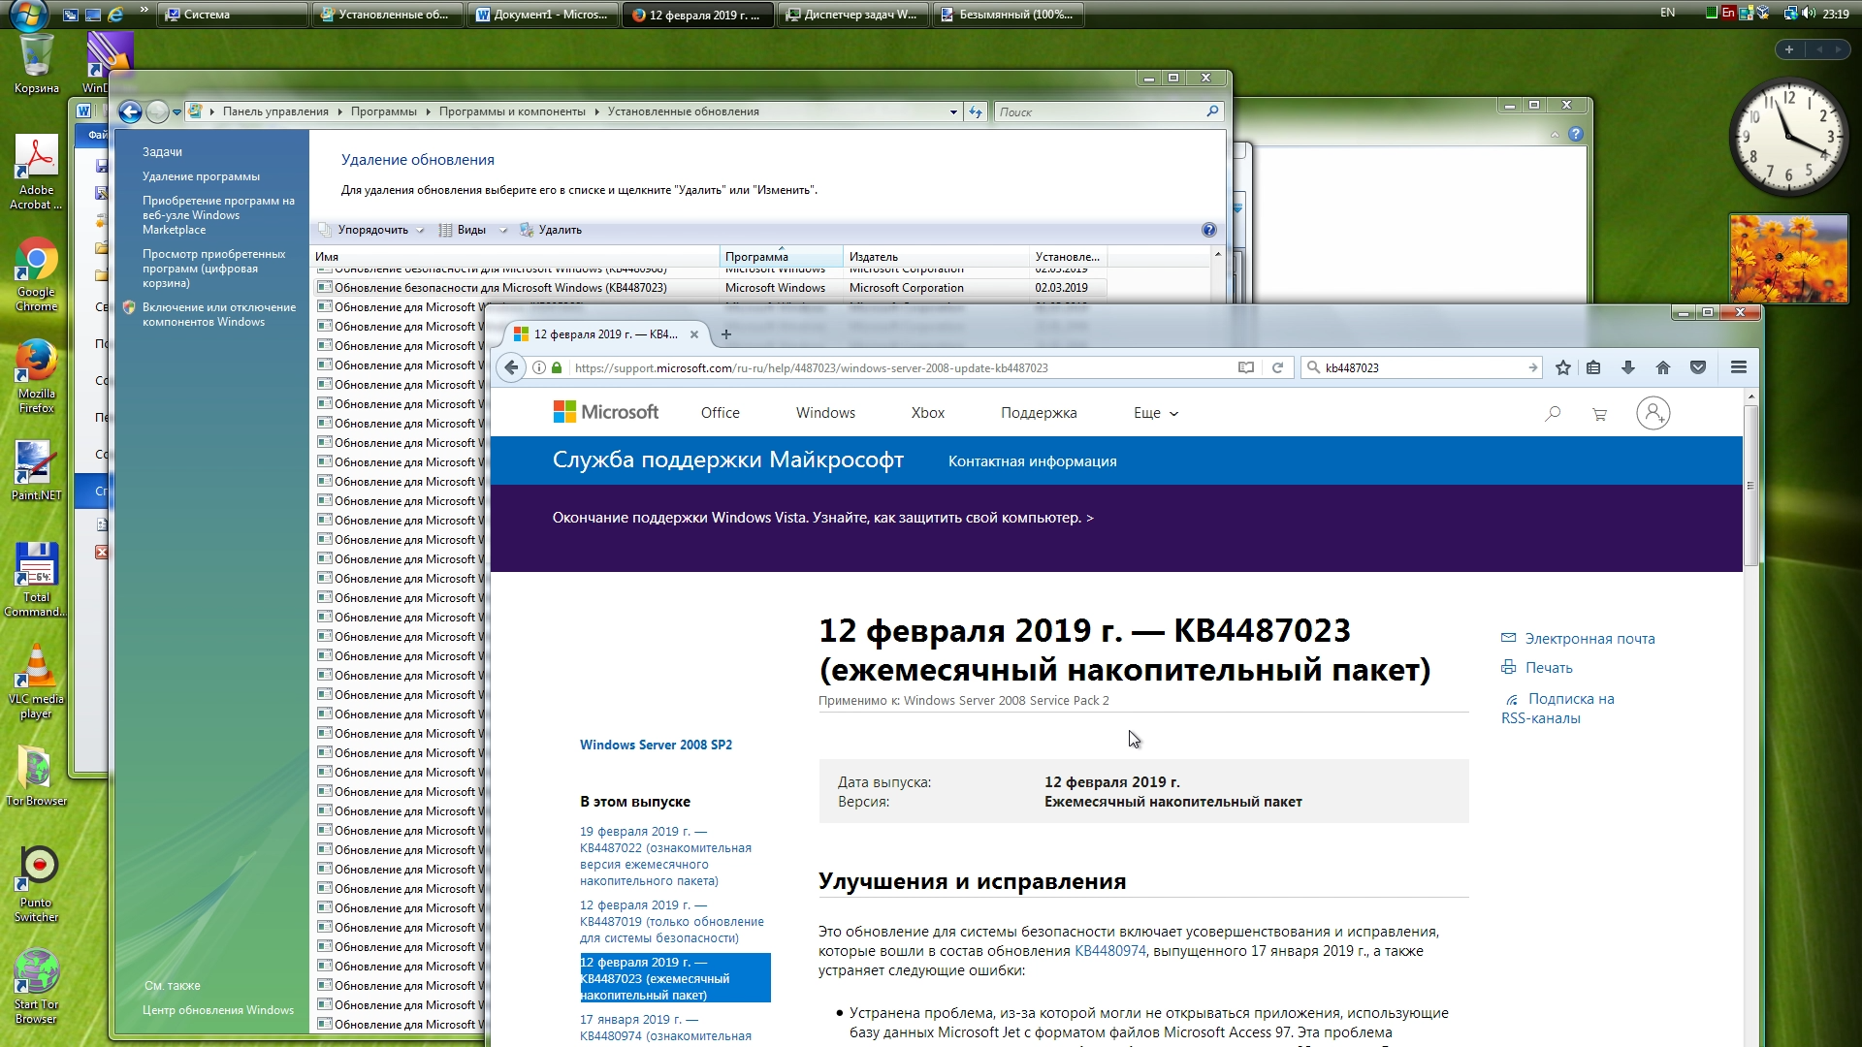Click Xbox in Microsoft navigation
This screenshot has height=1047, width=1862.
coord(927,413)
